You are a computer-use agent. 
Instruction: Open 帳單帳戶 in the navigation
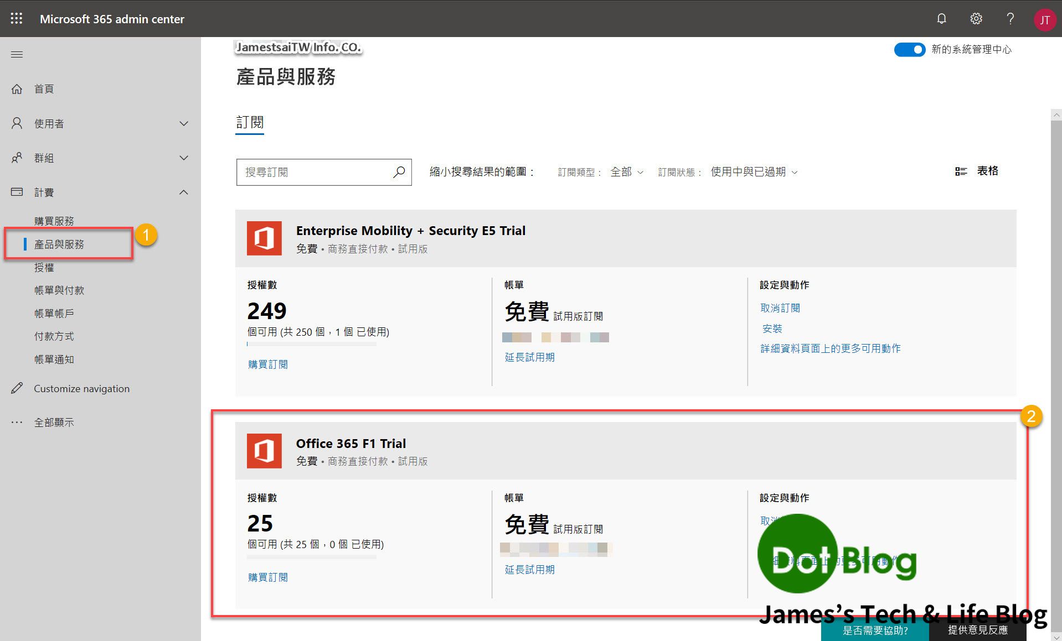pyautogui.click(x=54, y=313)
